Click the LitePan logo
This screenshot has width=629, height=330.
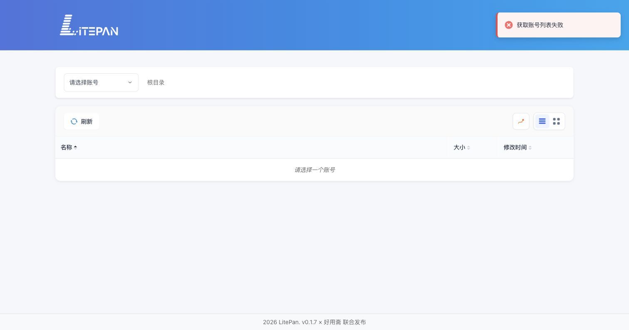89,25
